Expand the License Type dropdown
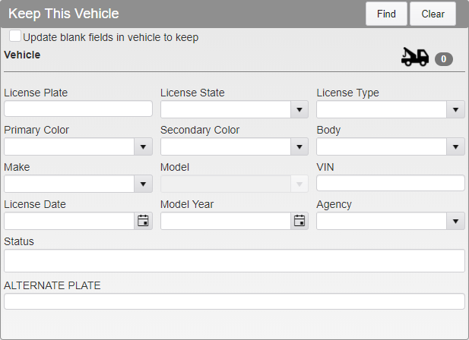469x340 pixels. pos(455,109)
